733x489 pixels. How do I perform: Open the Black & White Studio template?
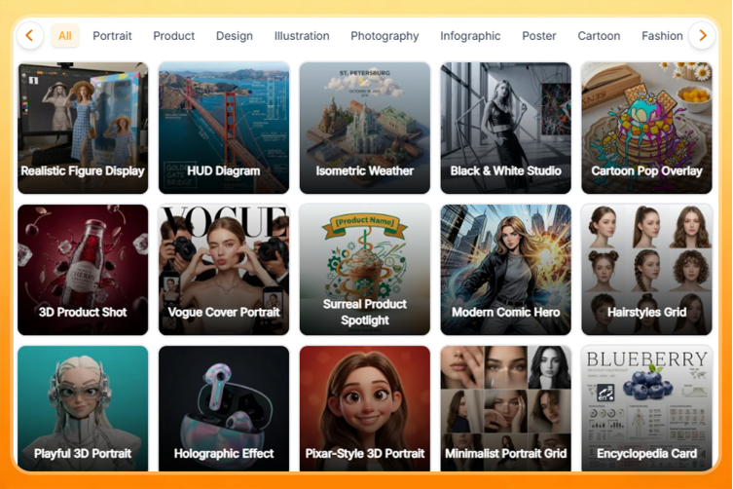[505, 128]
